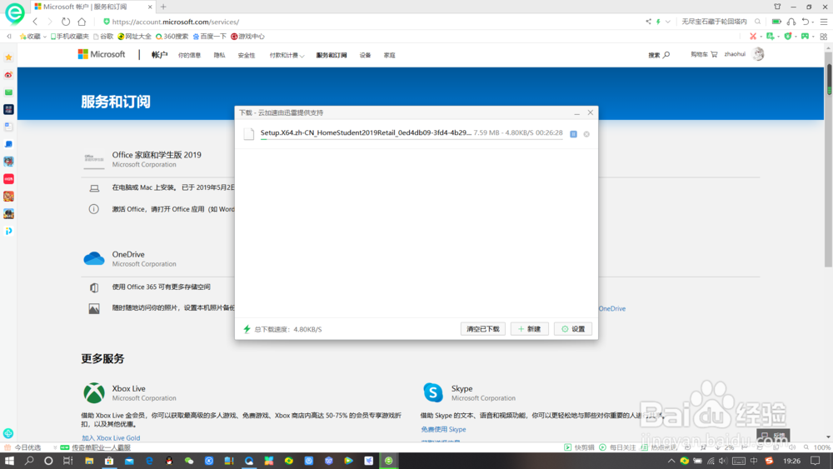This screenshot has width=833, height=469.
Task: Click the sidebar Weibo icon
Action: click(8, 75)
